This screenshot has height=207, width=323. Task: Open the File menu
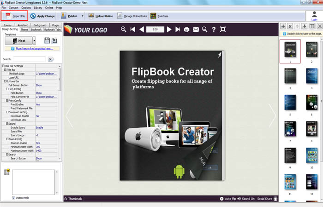tap(4, 8)
